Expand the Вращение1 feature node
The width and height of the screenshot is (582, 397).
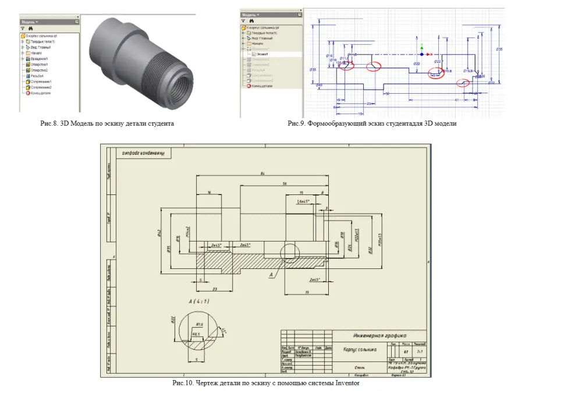[23, 59]
